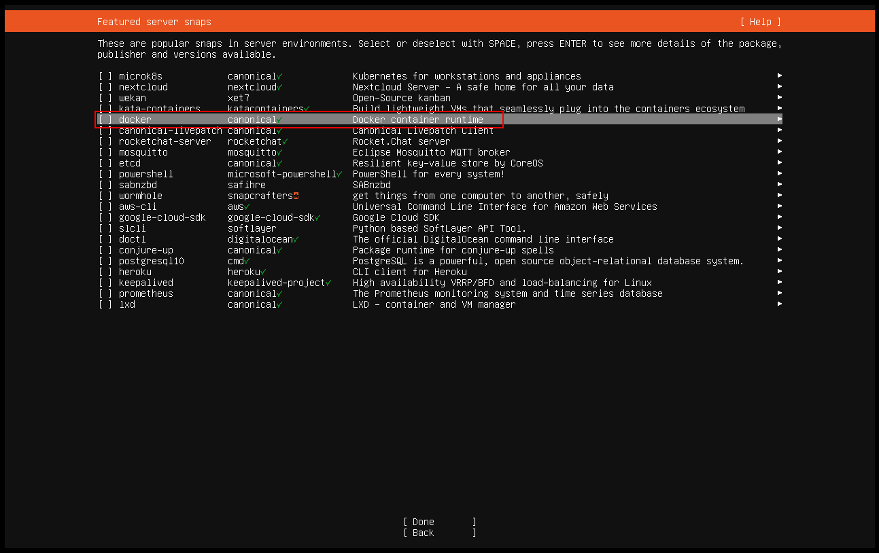
Task: Expand the mosquitto row arrow
Action: tap(780, 152)
